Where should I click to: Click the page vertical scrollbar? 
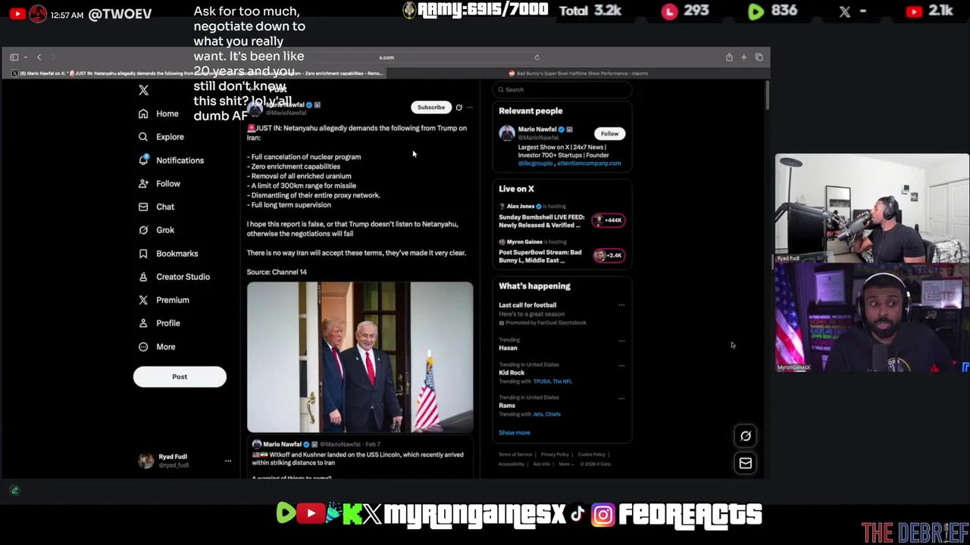click(767, 95)
